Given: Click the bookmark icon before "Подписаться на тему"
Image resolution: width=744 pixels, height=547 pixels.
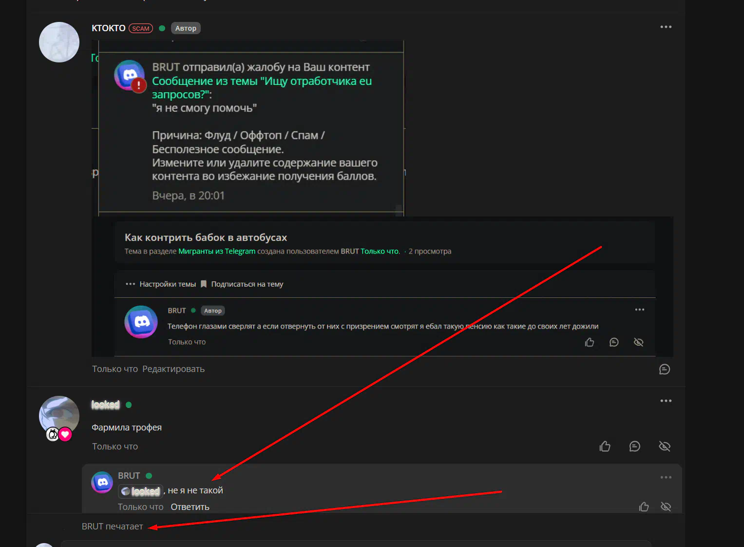Looking at the screenshot, I should [x=204, y=284].
